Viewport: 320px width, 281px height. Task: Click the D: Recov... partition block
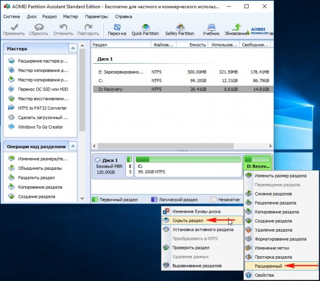[x=258, y=163]
